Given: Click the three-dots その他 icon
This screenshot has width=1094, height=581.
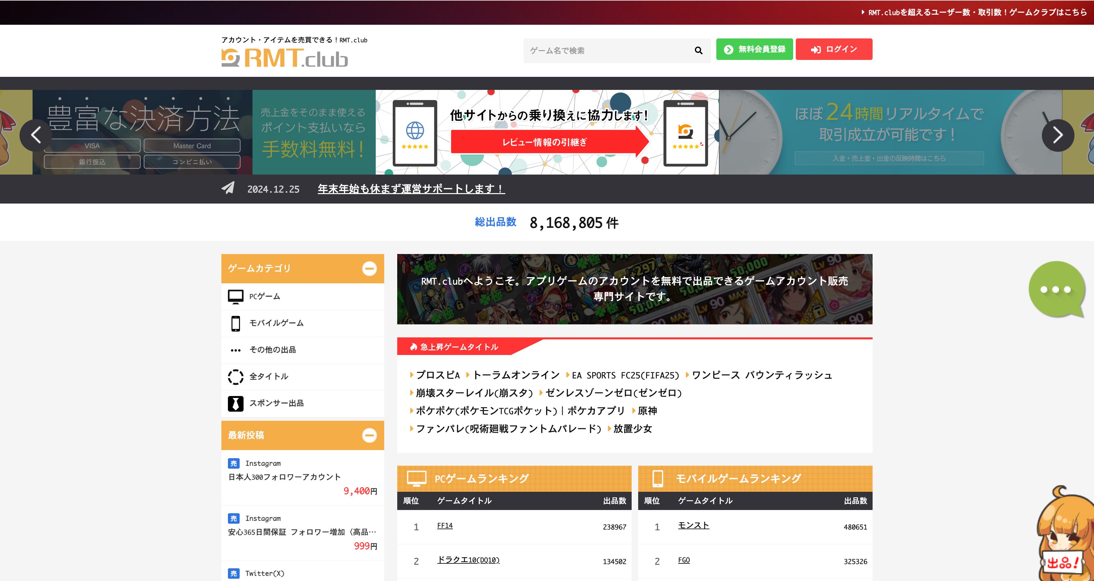Looking at the screenshot, I should [x=235, y=350].
